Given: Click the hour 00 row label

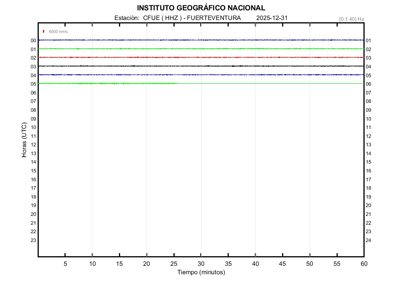Looking at the screenshot, I should point(33,40).
